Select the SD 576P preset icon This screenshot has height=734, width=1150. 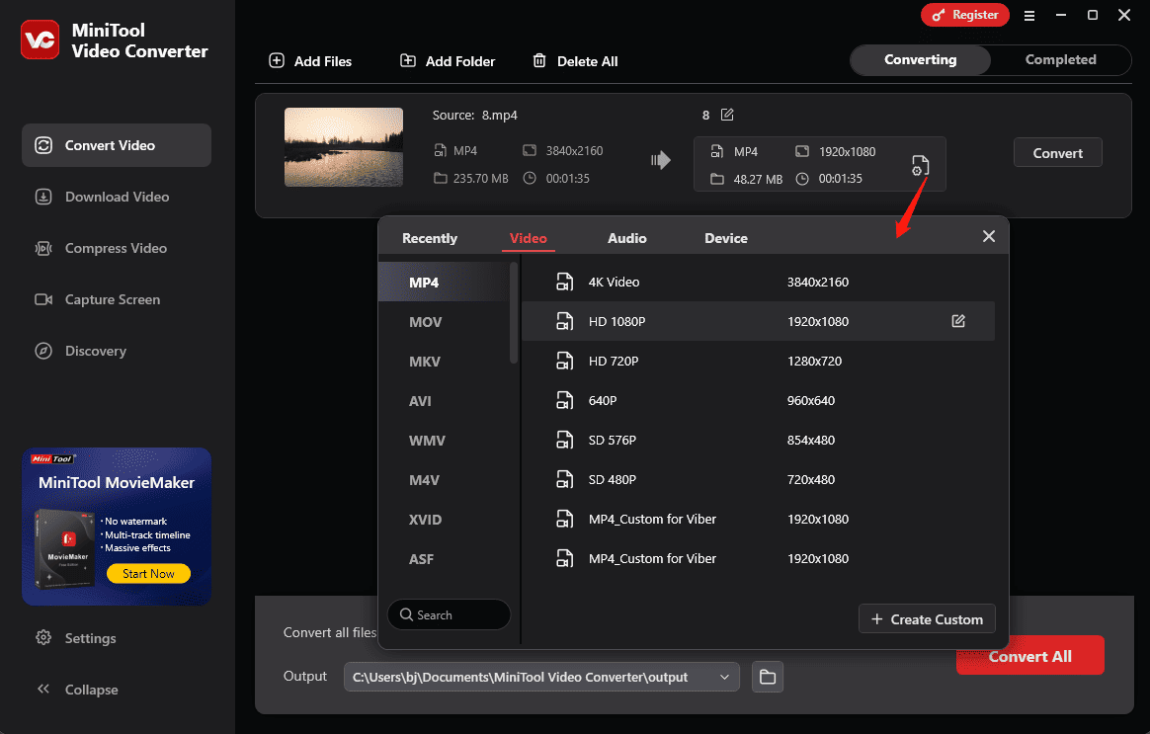tap(564, 440)
